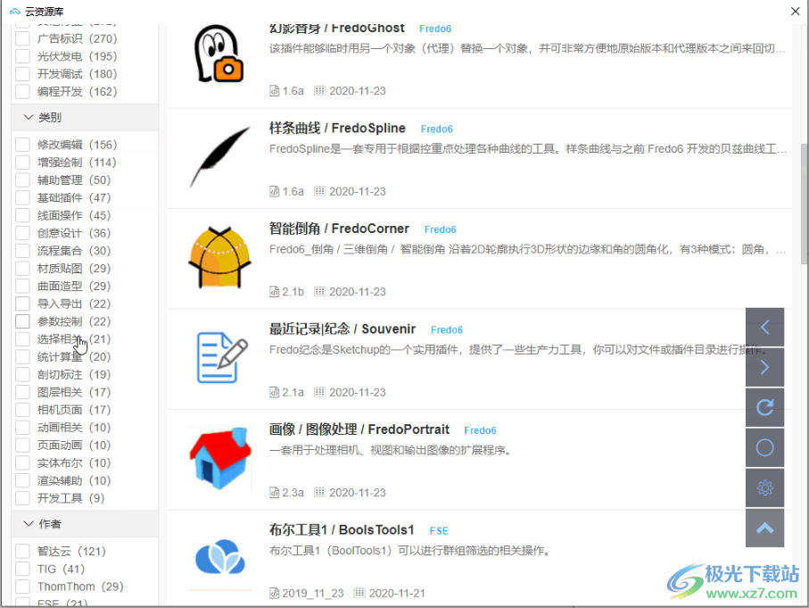Screen dimensions: 809x608
Task: Check the 开发调试 (180) checkbox
Action: click(22, 74)
